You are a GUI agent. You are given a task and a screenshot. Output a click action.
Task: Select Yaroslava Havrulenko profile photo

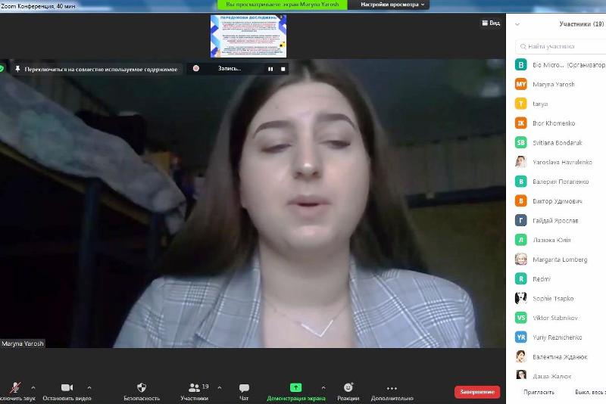point(521,162)
